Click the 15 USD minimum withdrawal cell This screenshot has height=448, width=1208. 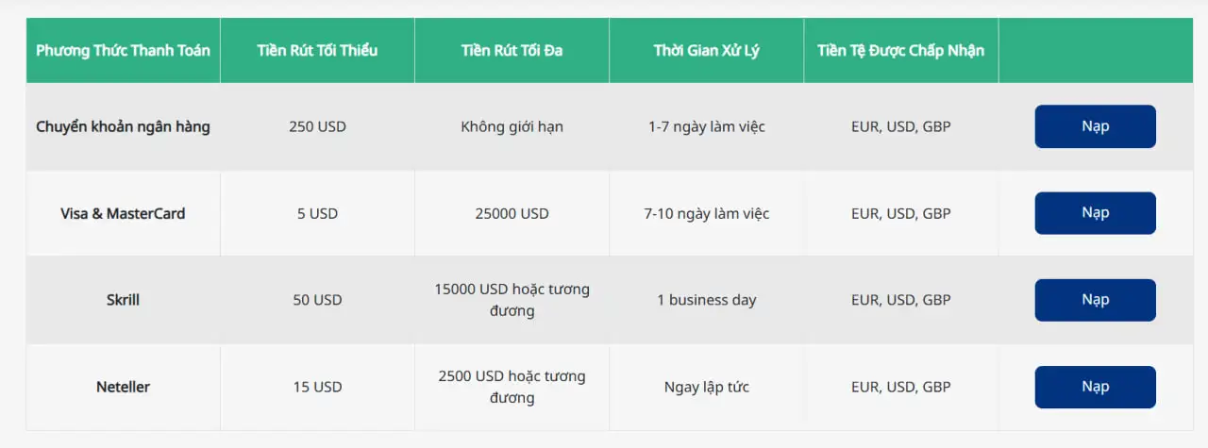point(317,387)
